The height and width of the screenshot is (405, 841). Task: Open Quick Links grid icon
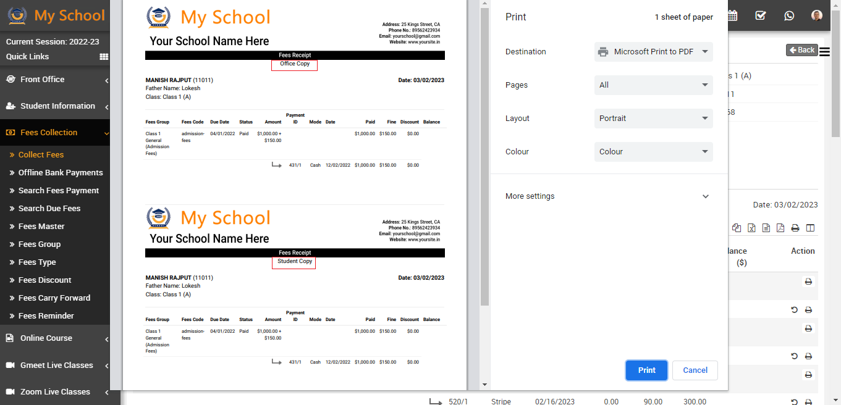(x=104, y=57)
